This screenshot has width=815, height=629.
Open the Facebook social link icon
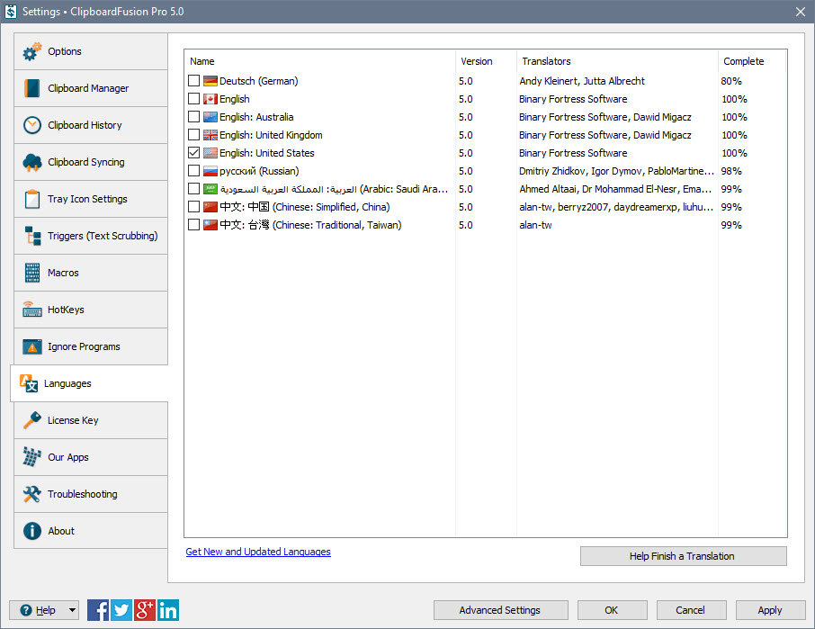[x=98, y=610]
